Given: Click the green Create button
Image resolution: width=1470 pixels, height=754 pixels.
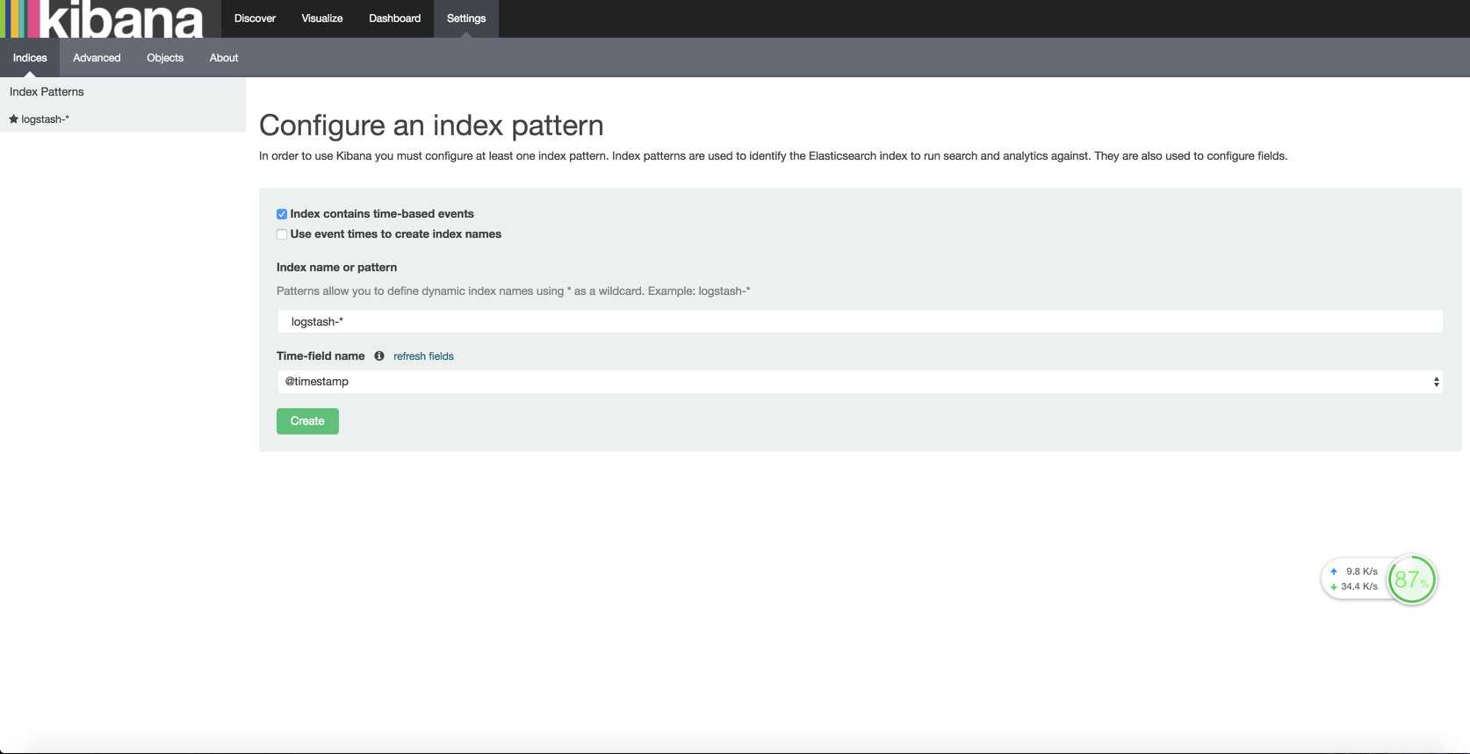Looking at the screenshot, I should 307,421.
